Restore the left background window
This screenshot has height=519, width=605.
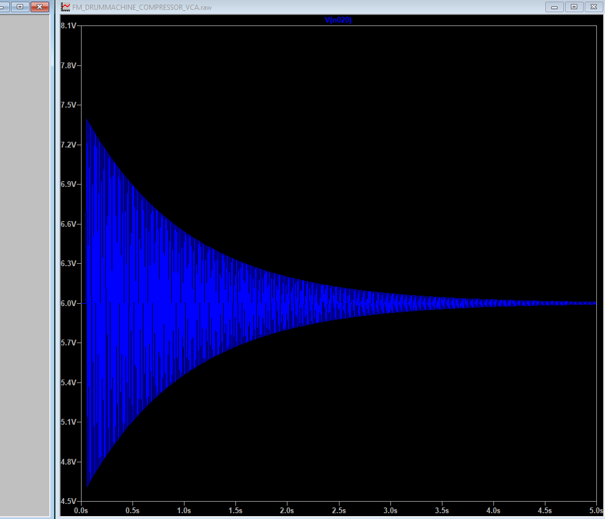coord(20,7)
